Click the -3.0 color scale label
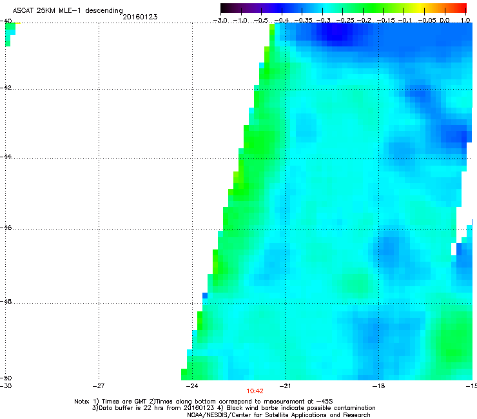Screen dimensions: 477x419 click(x=220, y=21)
